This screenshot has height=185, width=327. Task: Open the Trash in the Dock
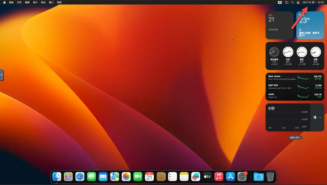click(270, 177)
